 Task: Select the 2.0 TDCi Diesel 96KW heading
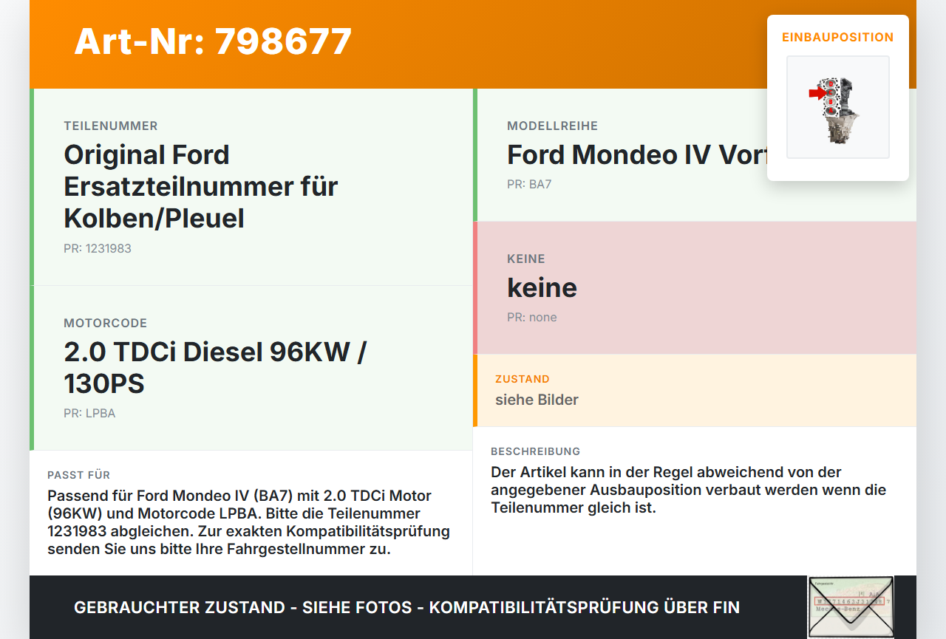tap(215, 368)
